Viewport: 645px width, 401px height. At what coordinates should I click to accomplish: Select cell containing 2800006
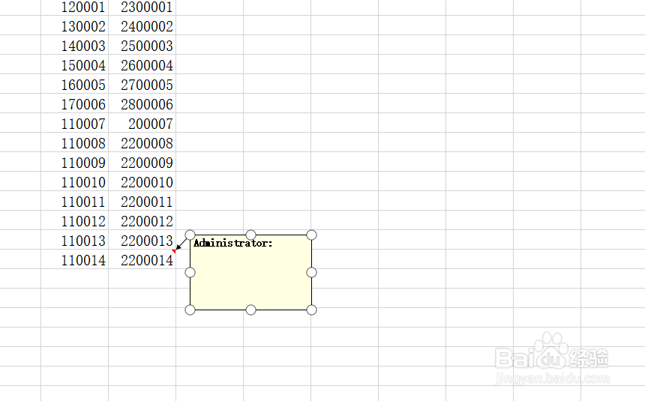tap(142, 103)
